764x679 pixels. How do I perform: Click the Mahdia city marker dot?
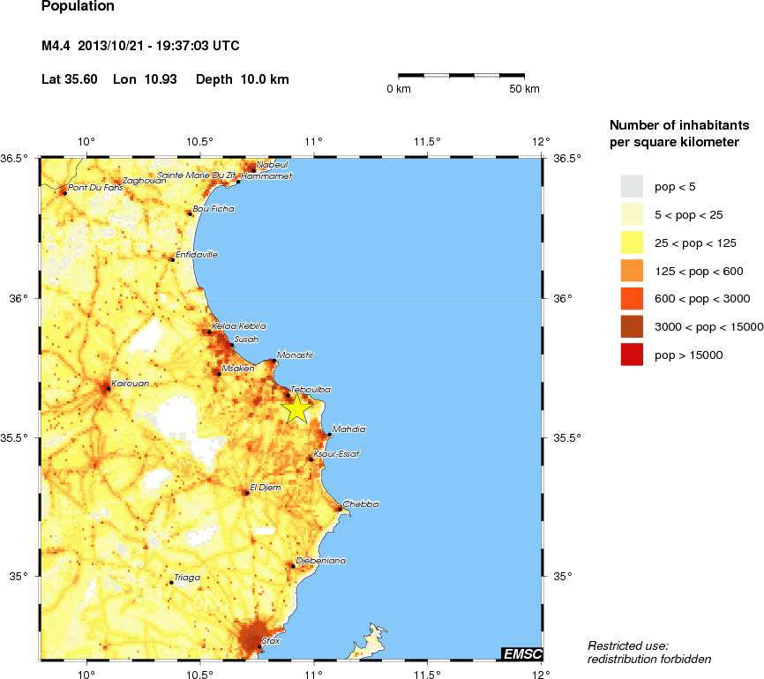[x=329, y=435]
